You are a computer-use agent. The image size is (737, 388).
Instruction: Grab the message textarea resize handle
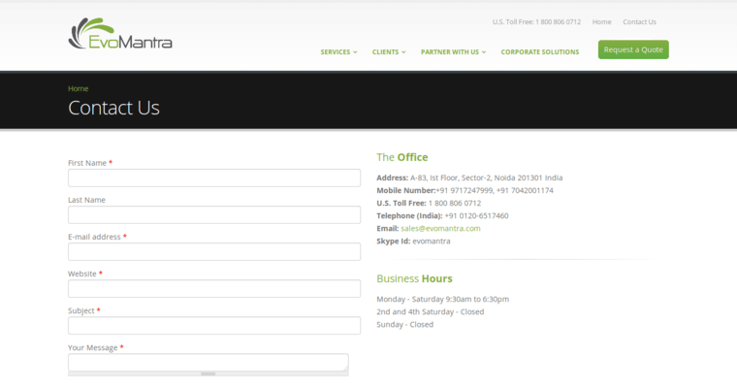point(208,373)
